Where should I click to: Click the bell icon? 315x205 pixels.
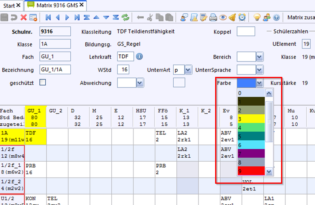(x=232, y=17)
